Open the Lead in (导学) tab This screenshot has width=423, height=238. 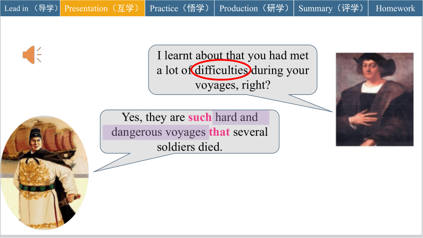tap(30, 8)
